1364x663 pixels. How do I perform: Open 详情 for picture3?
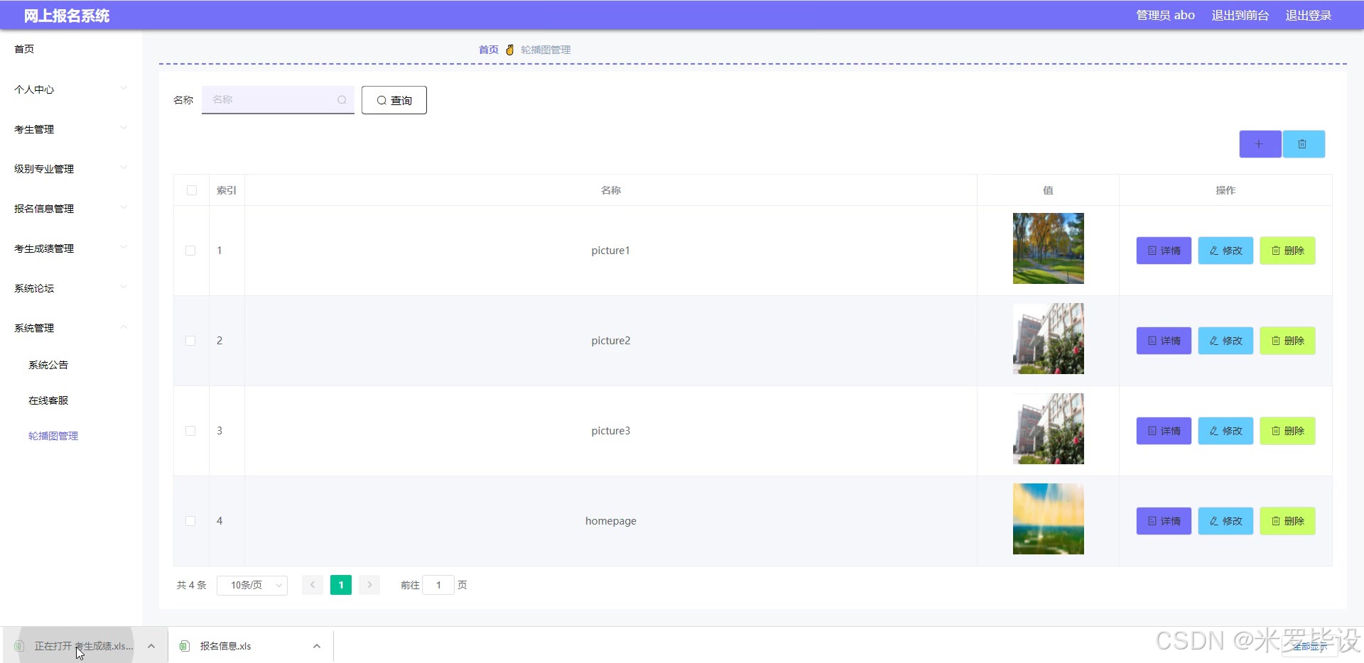(1164, 431)
